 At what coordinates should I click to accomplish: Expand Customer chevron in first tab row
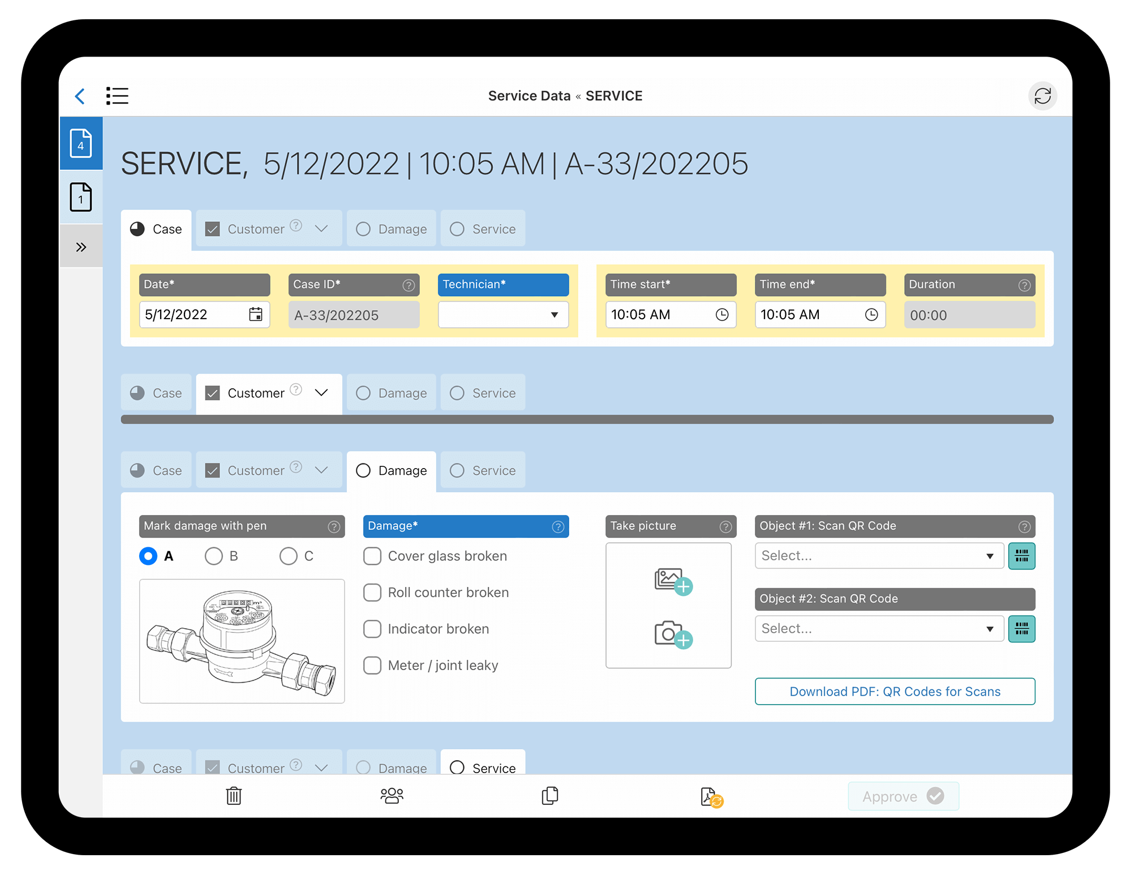pyautogui.click(x=321, y=229)
